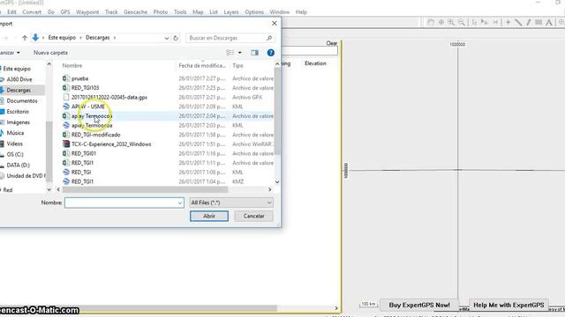Image resolution: width=565 pixels, height=317 pixels.
Task: Open the address bar history dropdown
Action: click(x=167, y=38)
